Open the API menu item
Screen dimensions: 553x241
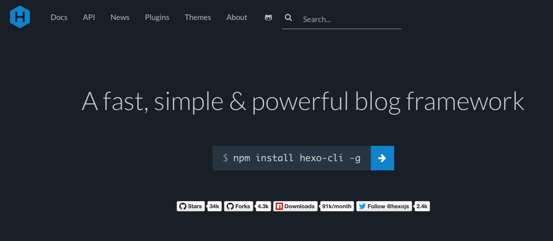coord(89,17)
